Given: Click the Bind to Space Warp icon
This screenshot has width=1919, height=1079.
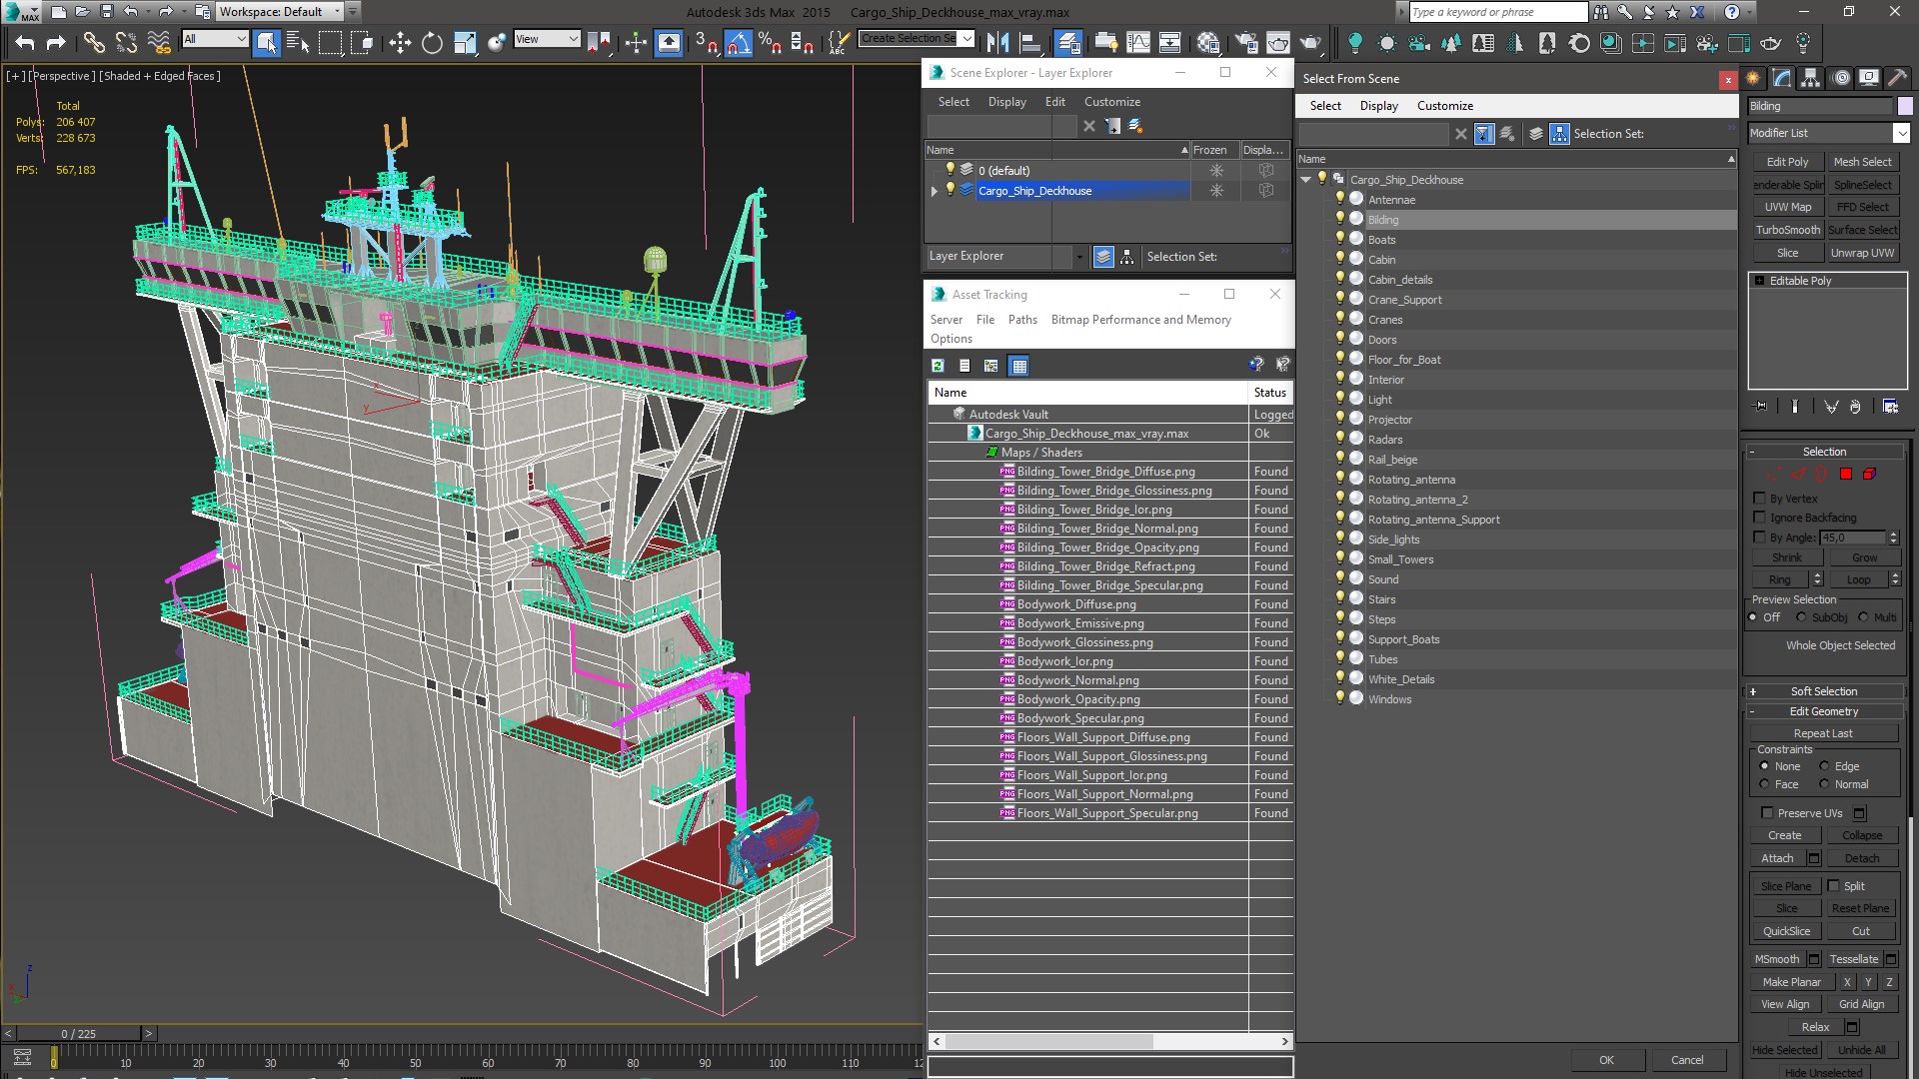Looking at the screenshot, I should [159, 42].
